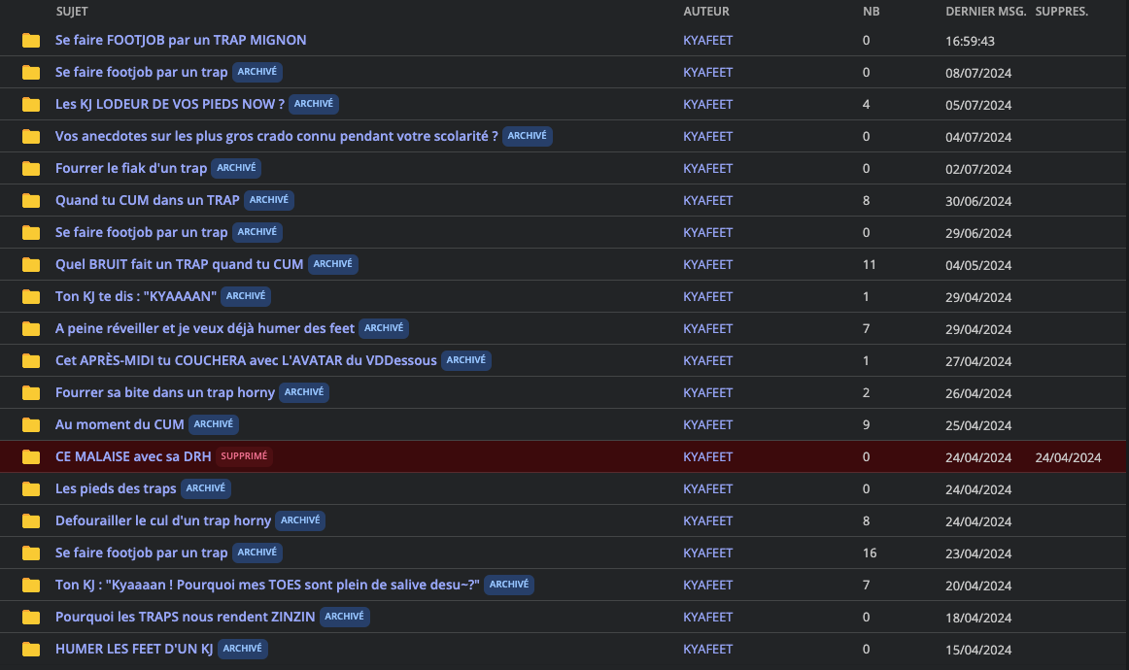Click ARCHIVÉ badge next to 'Les pieds des traps'

205,488
